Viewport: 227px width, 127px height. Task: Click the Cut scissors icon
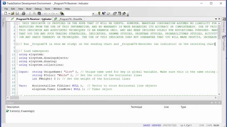coord(30,13)
